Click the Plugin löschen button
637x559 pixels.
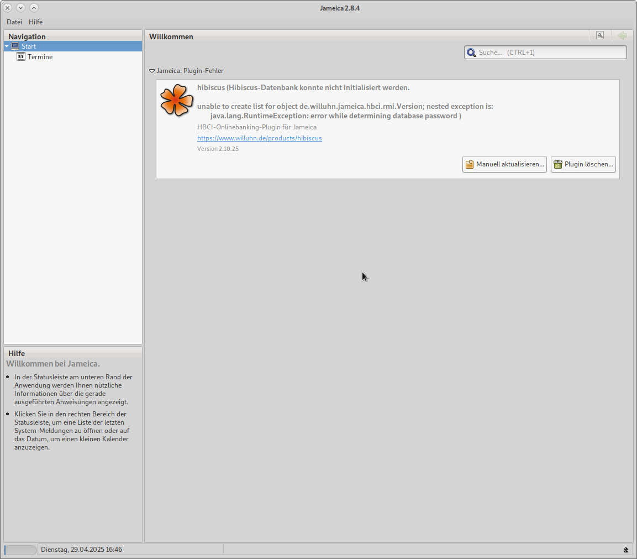pyautogui.click(x=583, y=164)
